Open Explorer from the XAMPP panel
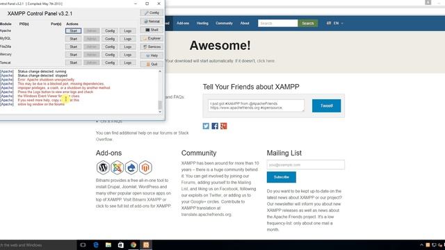The image size is (445, 250). [152, 38]
